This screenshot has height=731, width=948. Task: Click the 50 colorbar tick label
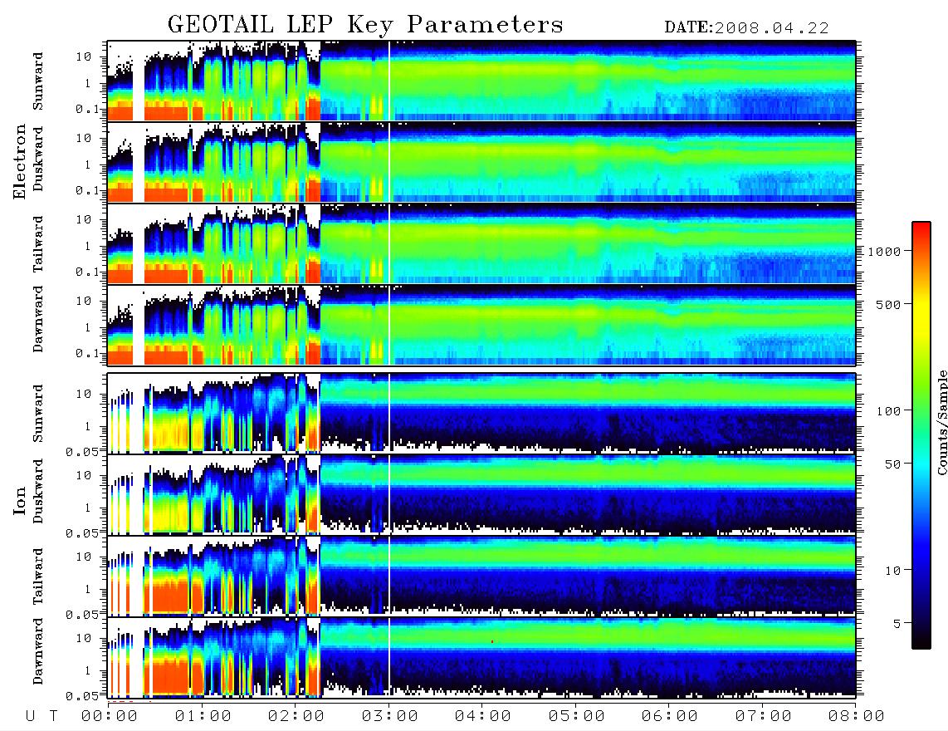tap(892, 464)
